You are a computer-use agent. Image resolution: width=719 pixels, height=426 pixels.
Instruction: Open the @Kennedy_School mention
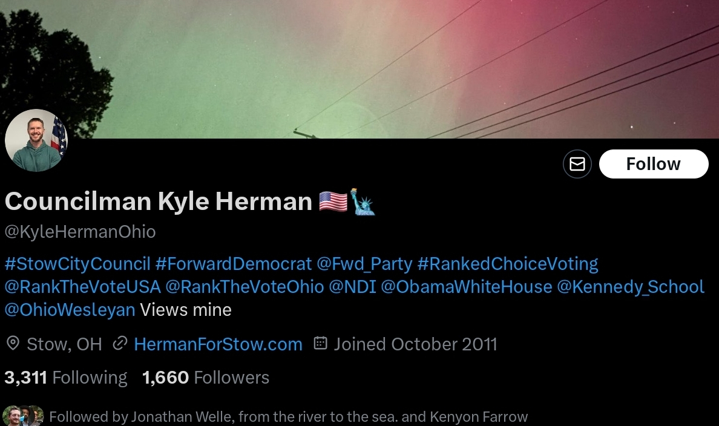pos(631,287)
